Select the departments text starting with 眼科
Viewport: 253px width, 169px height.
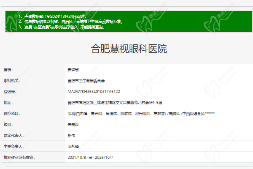tap(141, 114)
